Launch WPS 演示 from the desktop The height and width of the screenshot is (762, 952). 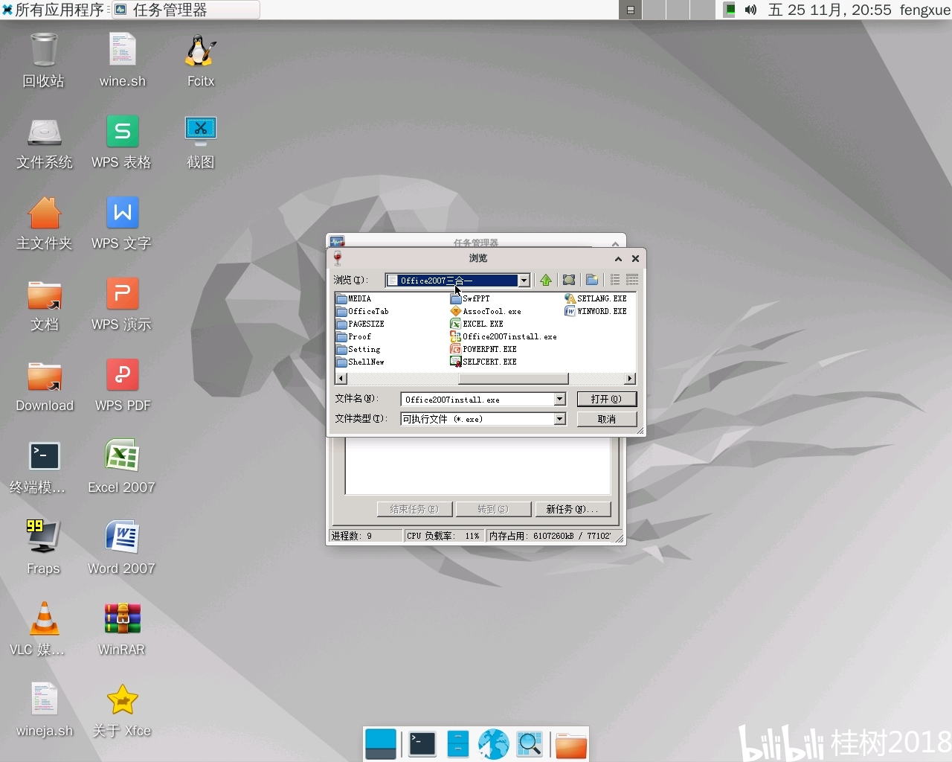click(122, 305)
